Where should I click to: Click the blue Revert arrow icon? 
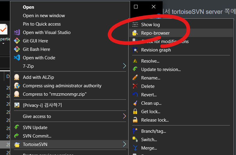[x=135, y=95]
